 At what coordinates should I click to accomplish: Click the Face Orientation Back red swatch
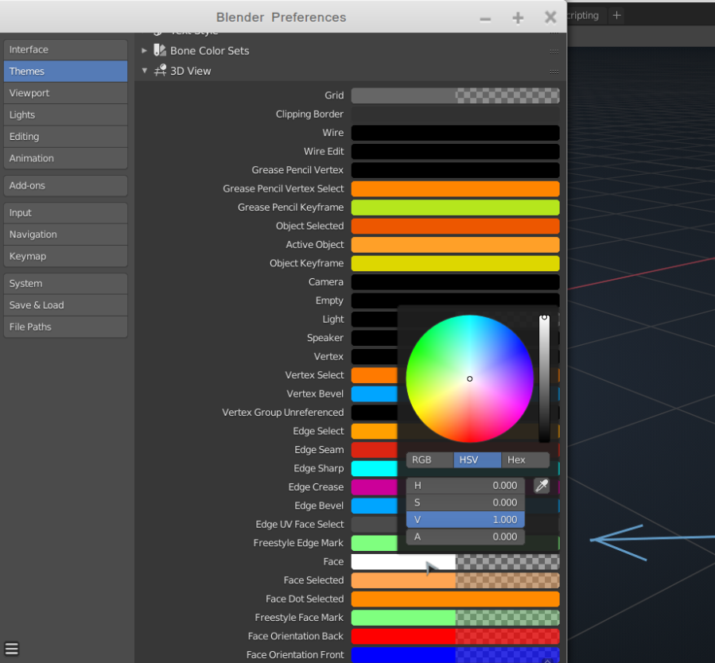coord(455,637)
